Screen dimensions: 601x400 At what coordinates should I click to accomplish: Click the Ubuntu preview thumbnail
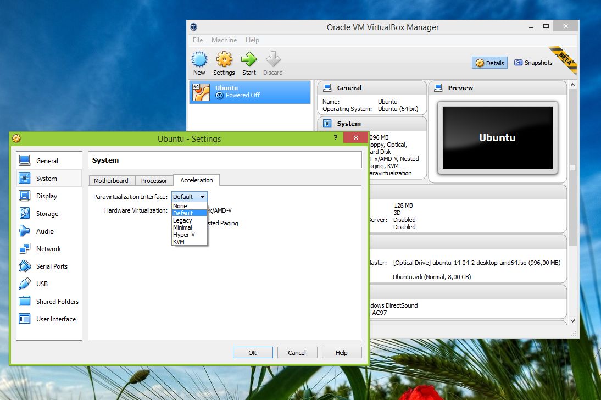tap(498, 138)
